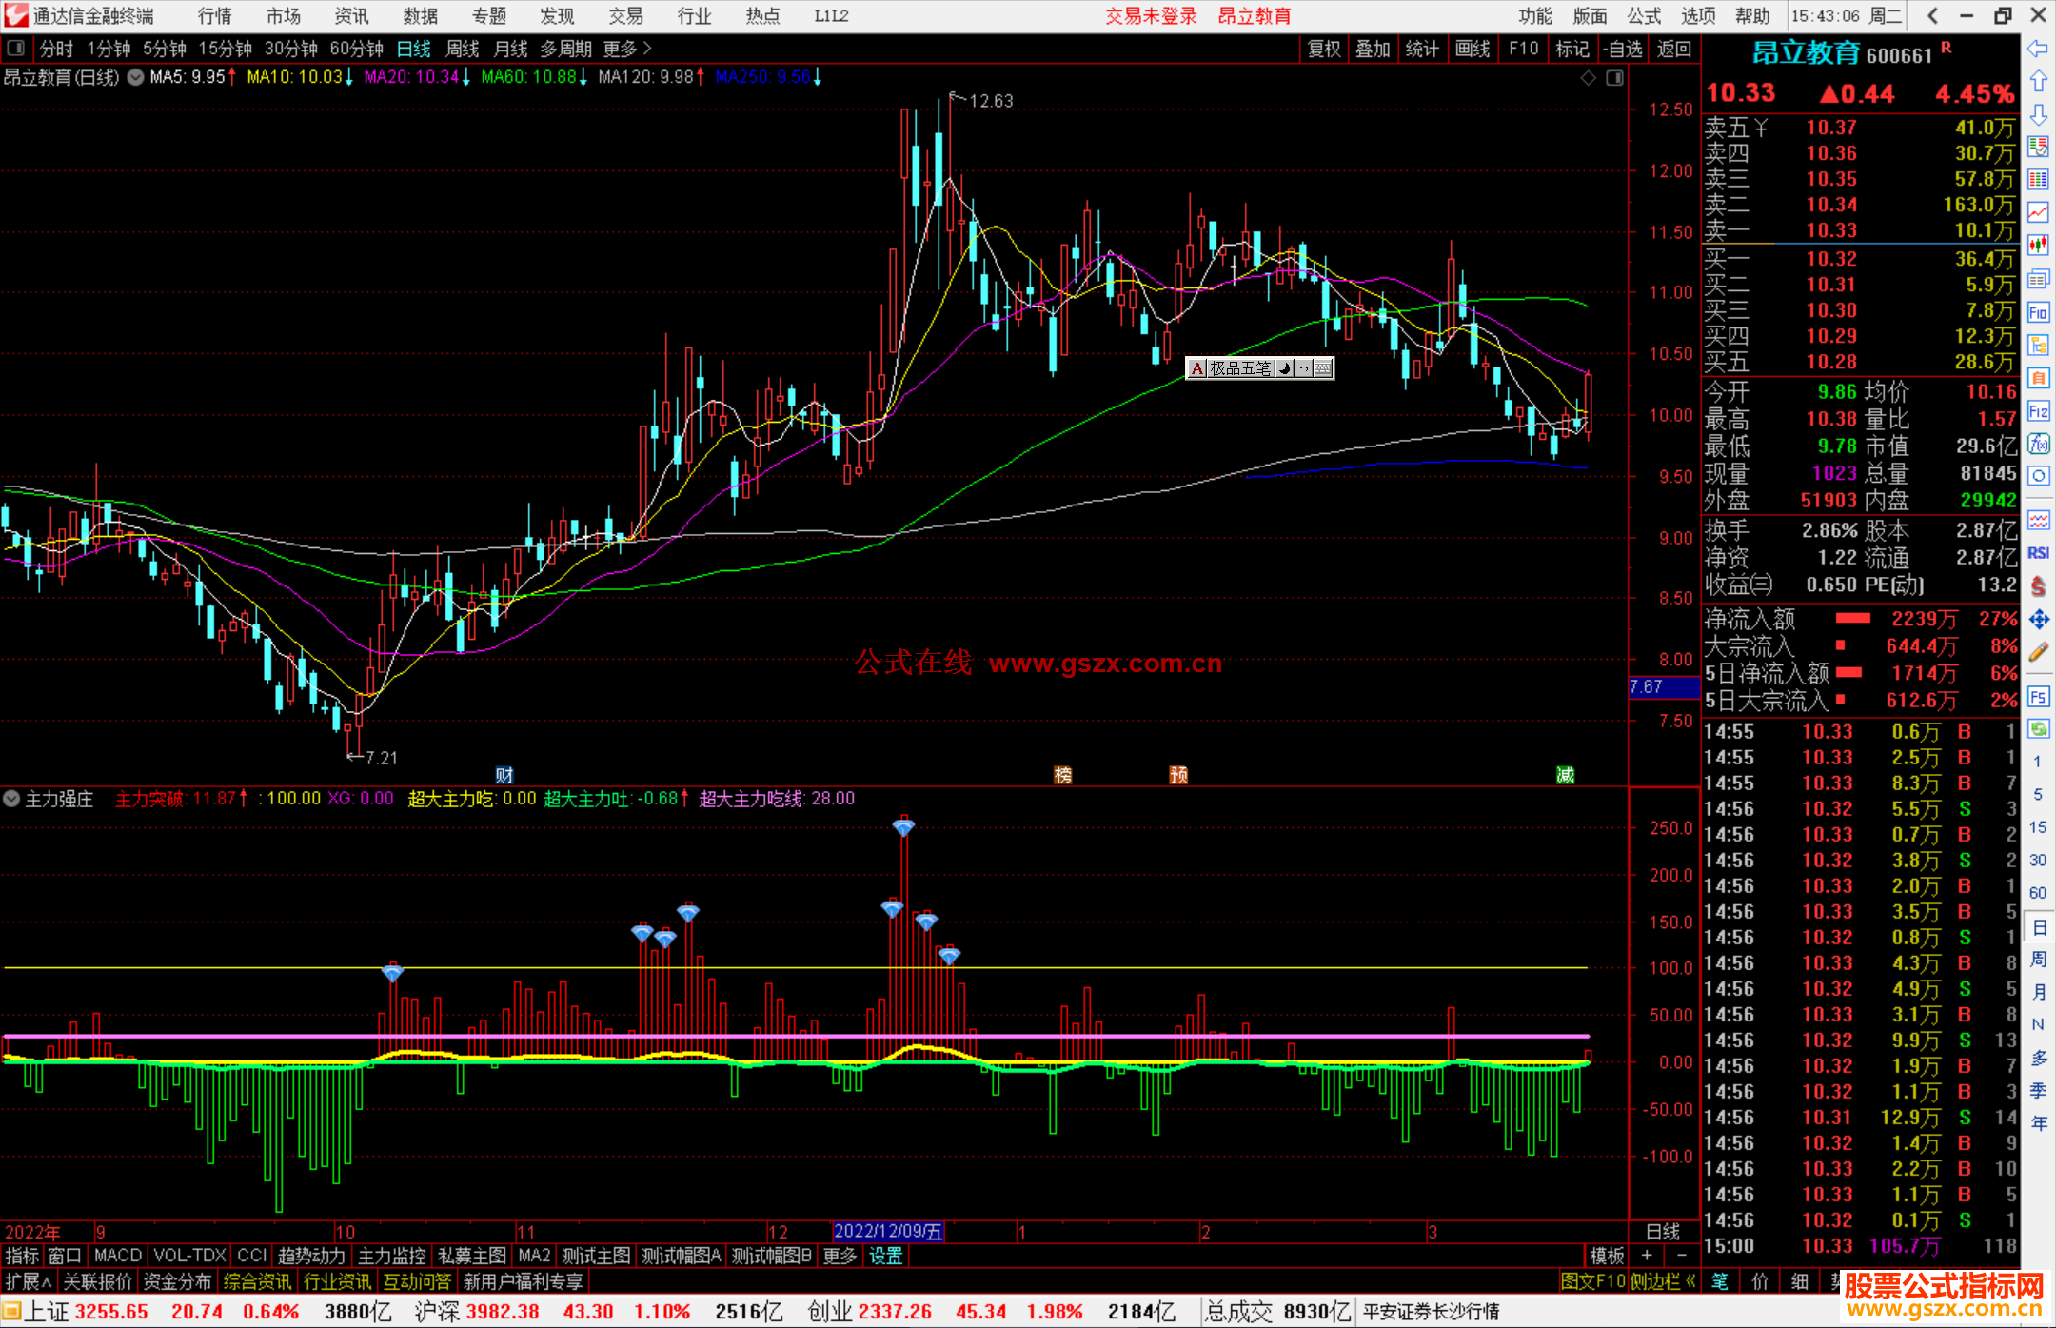Switch to the MACD indicator tab
The image size is (2056, 1328).
118,1256
